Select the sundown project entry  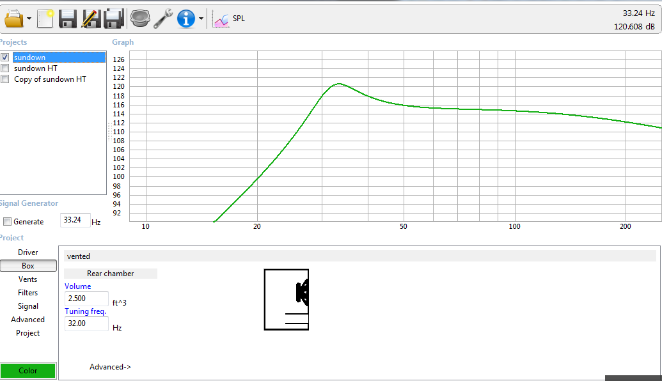(59, 57)
